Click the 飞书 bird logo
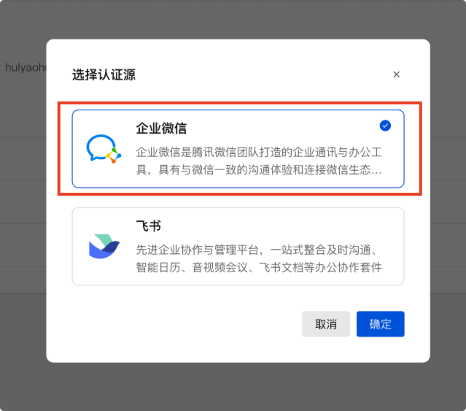 104,246
